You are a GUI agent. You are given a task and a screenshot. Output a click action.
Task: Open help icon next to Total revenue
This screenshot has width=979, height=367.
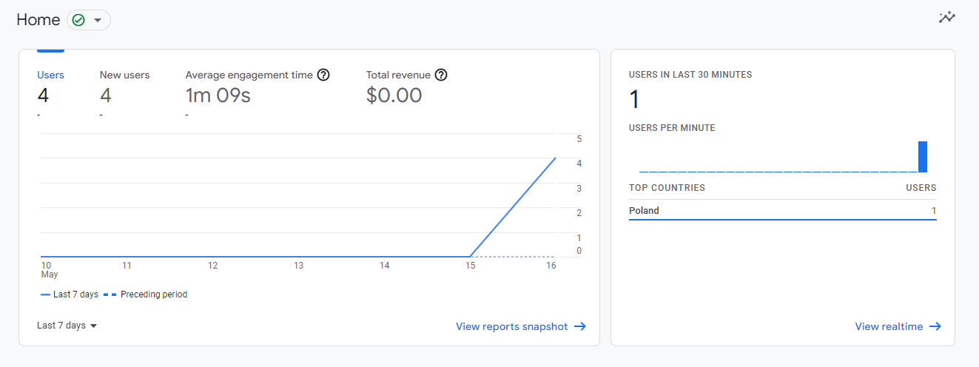[442, 75]
